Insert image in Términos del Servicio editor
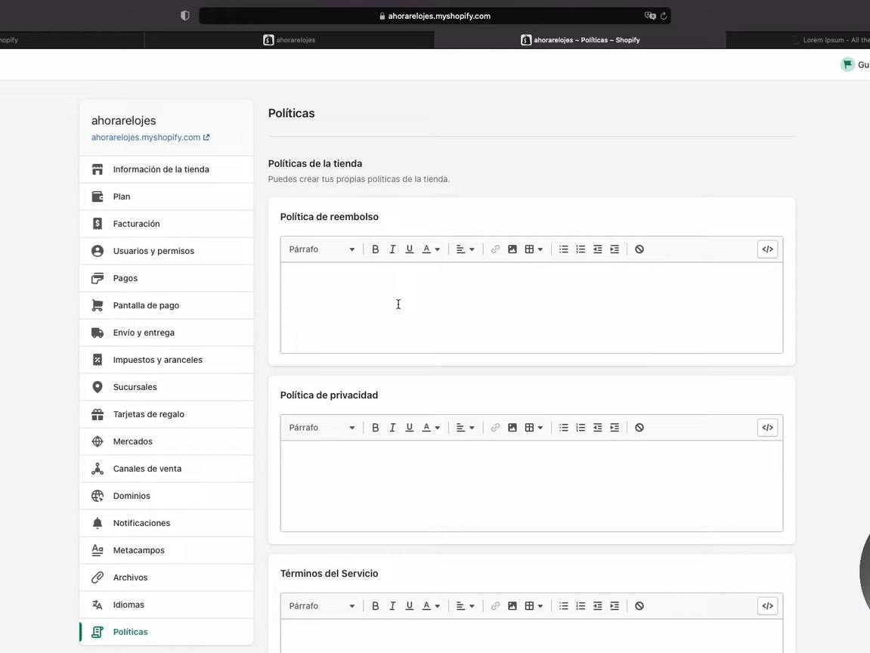This screenshot has height=653, width=870. pyautogui.click(x=512, y=606)
